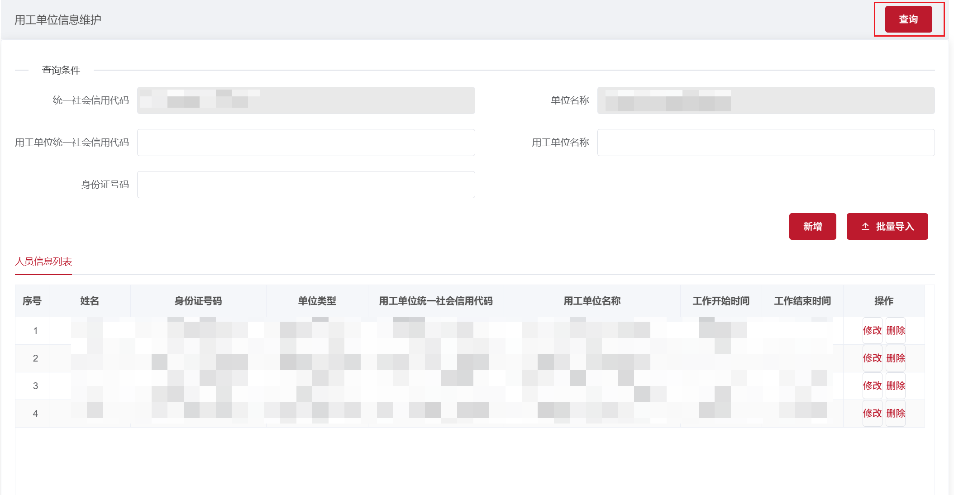The image size is (954, 495).
Task: Click 删除 in row 2
Action: [896, 358]
